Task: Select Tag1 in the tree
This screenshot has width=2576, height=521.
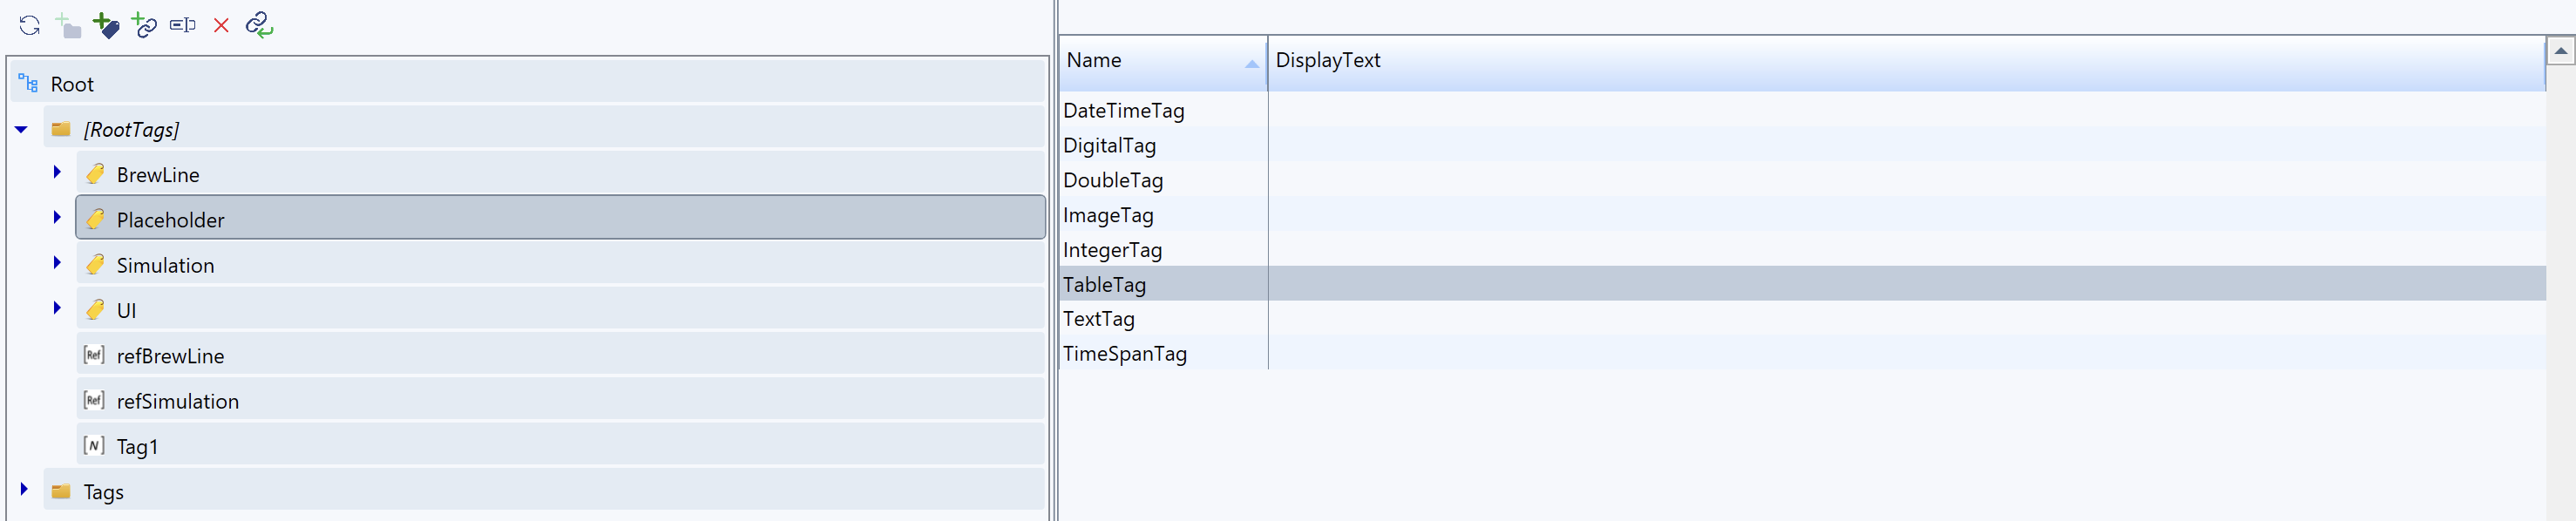Action: 137,447
